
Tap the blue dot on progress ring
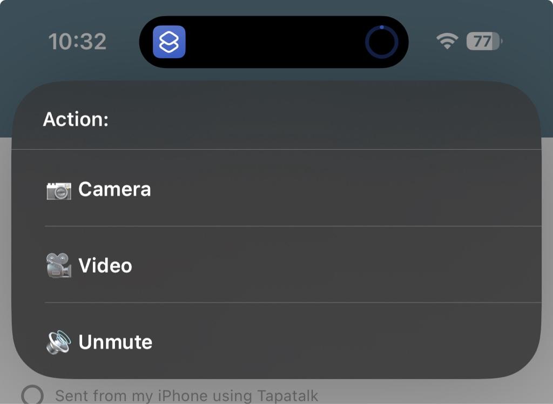pyautogui.click(x=382, y=27)
